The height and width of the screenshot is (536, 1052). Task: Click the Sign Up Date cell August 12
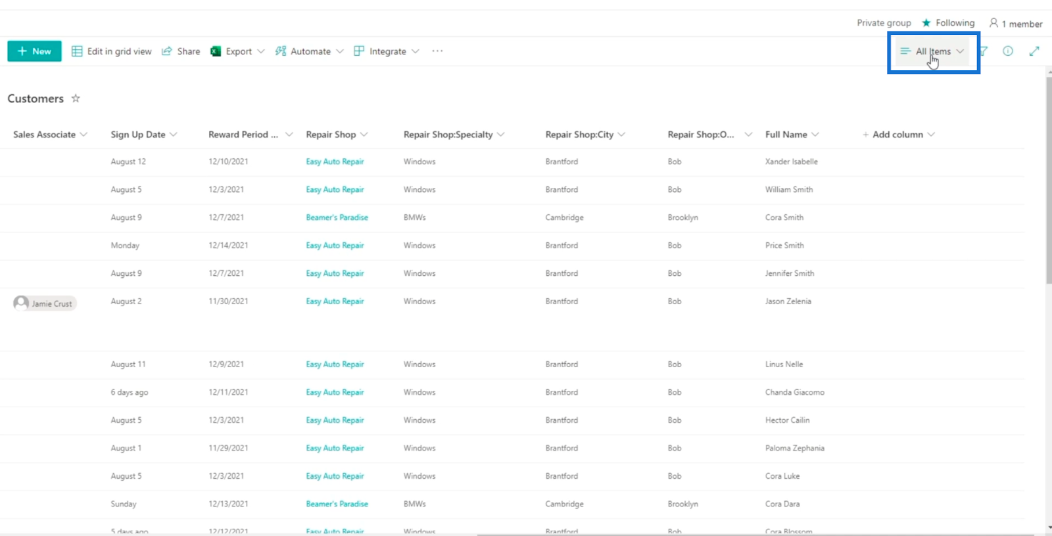[128, 162]
